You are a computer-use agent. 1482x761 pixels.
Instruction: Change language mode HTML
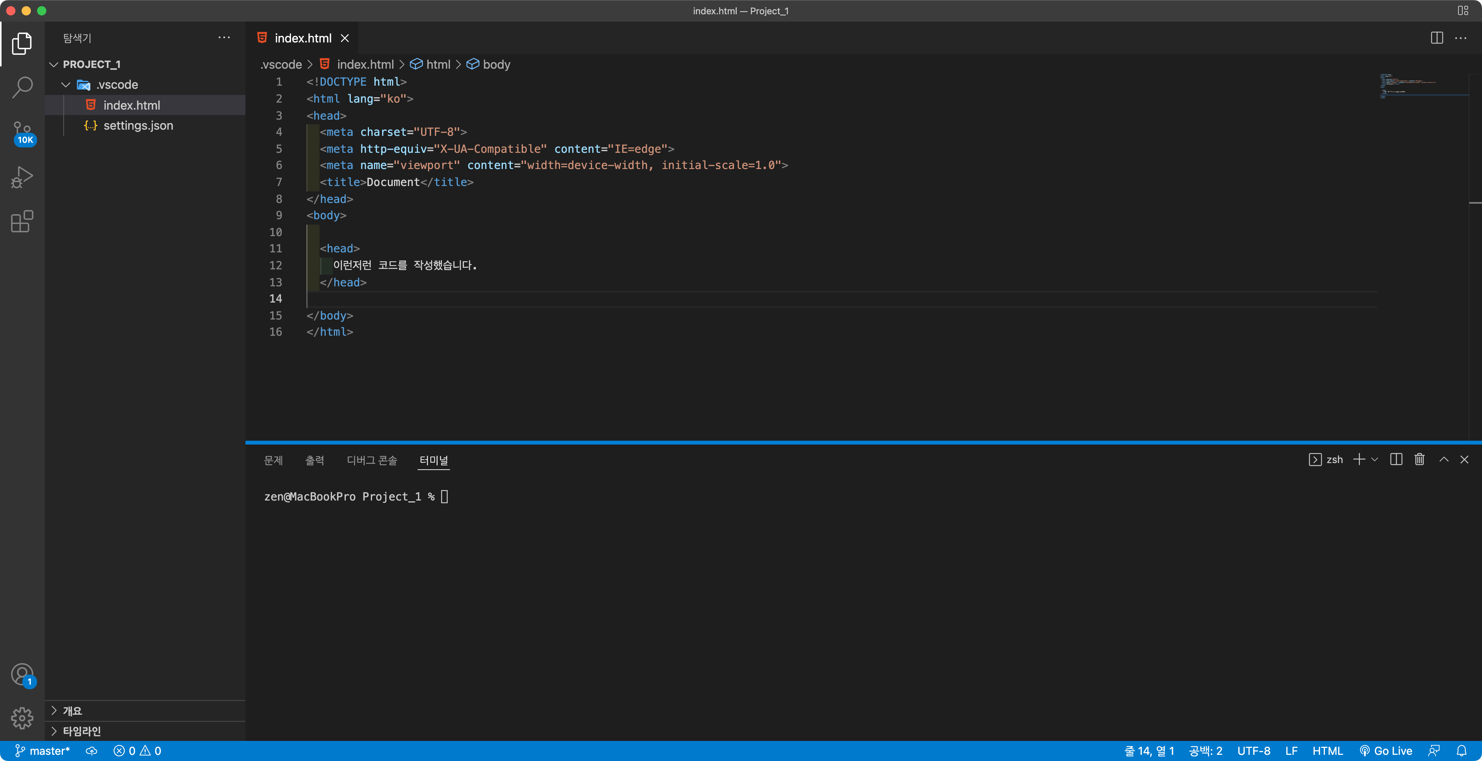click(x=1327, y=751)
